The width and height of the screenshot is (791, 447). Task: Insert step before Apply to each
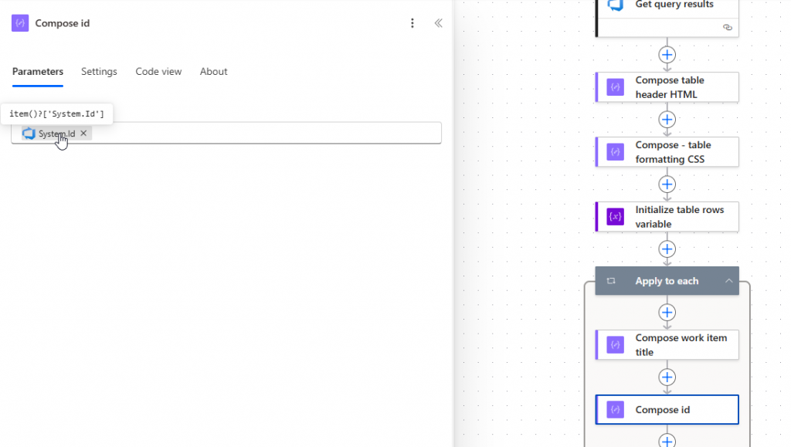tap(667, 249)
